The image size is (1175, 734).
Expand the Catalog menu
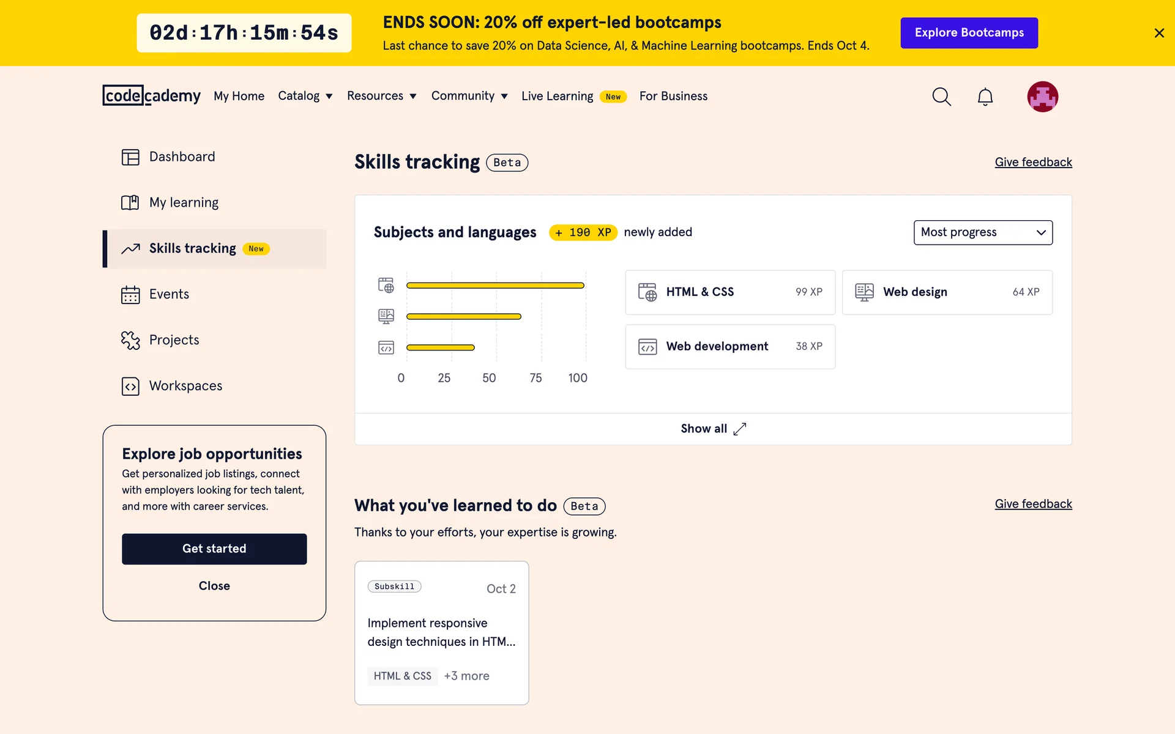pos(305,96)
